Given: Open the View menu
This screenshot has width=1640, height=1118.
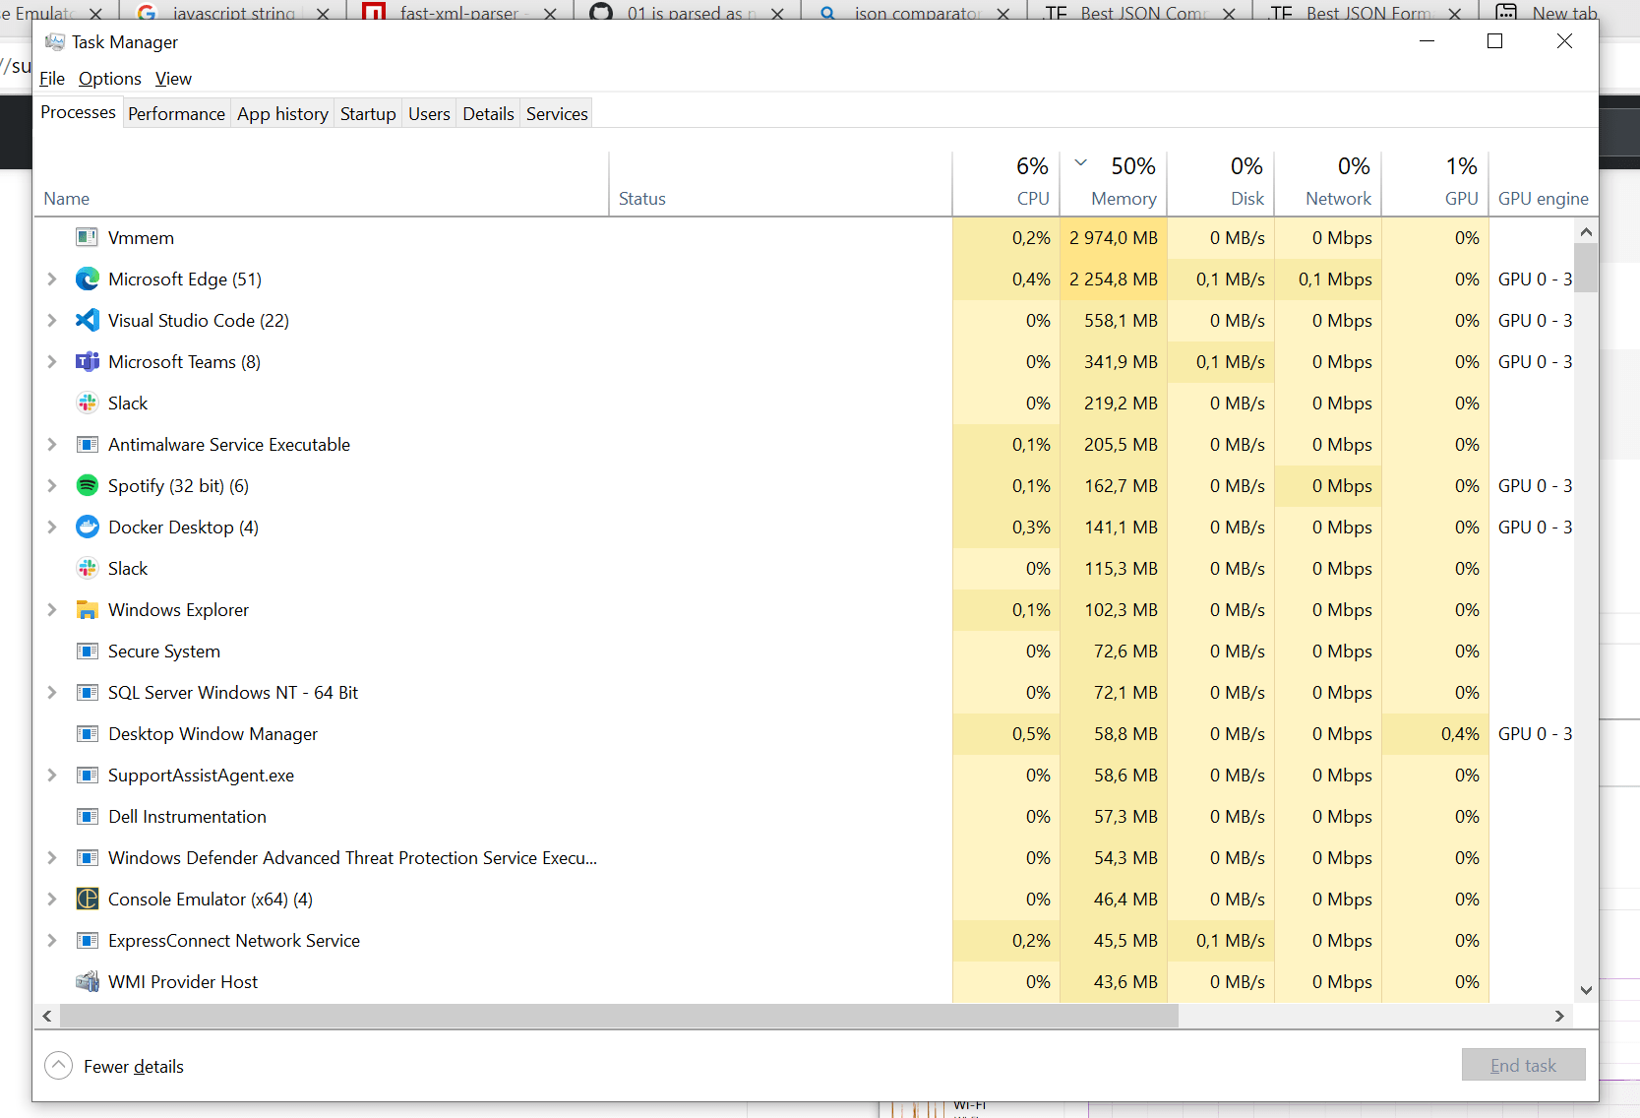Looking at the screenshot, I should 173,79.
